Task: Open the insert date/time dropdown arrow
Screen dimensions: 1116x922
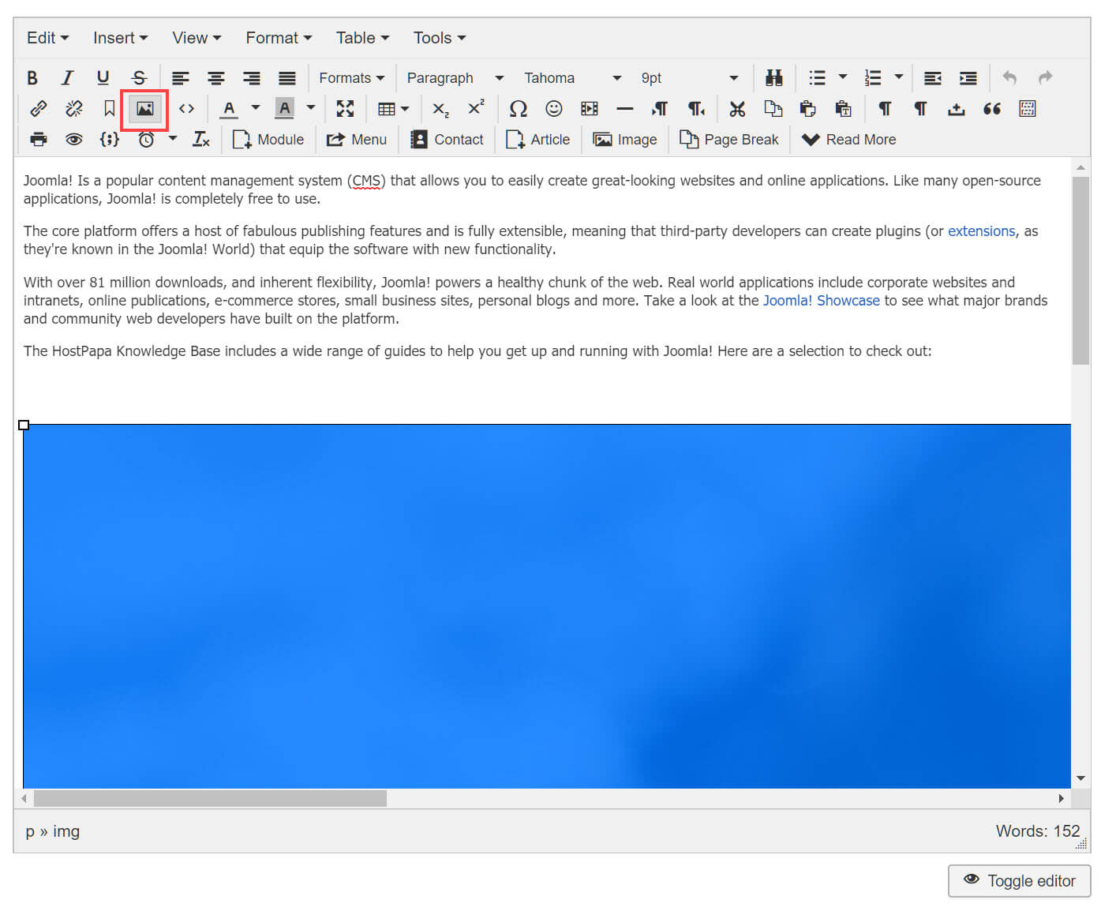Action: (173, 139)
